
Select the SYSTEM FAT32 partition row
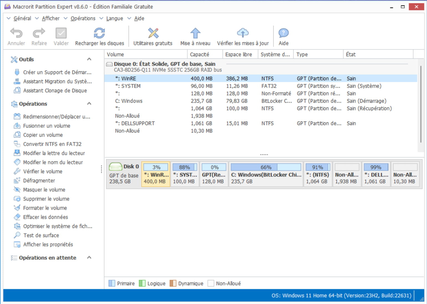tap(261, 86)
